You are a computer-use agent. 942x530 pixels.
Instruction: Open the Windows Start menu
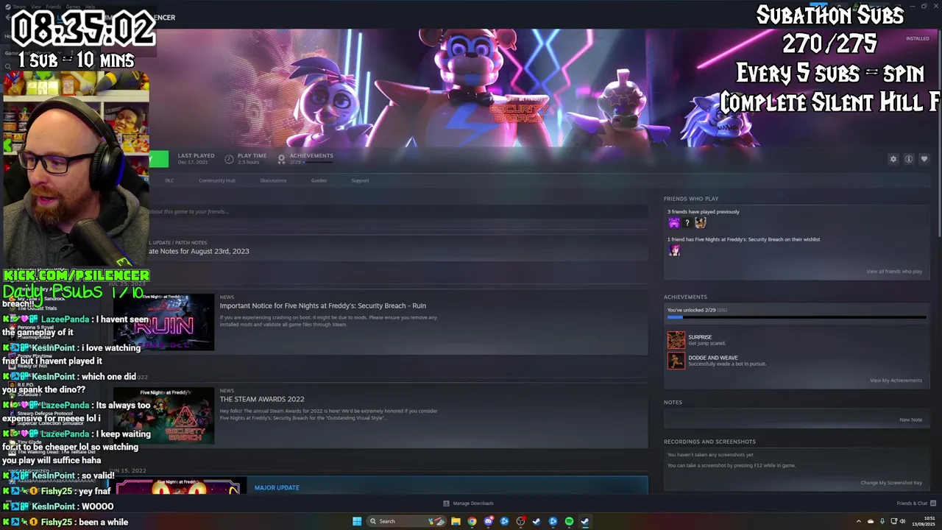pos(357,521)
